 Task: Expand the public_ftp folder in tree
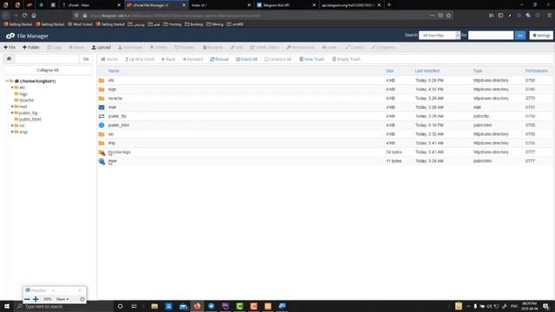pos(12,113)
